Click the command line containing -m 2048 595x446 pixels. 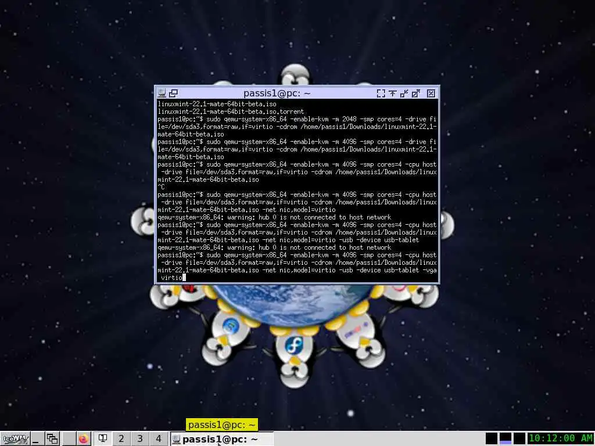pos(297,127)
